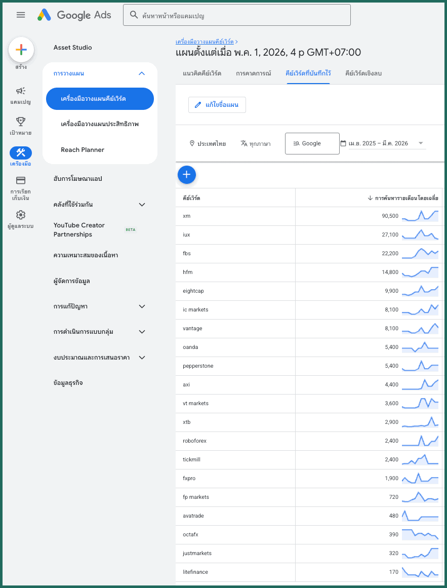Image resolution: width=447 pixels, height=588 pixels.
Task: Click the Google Ads logo
Action: [74, 15]
